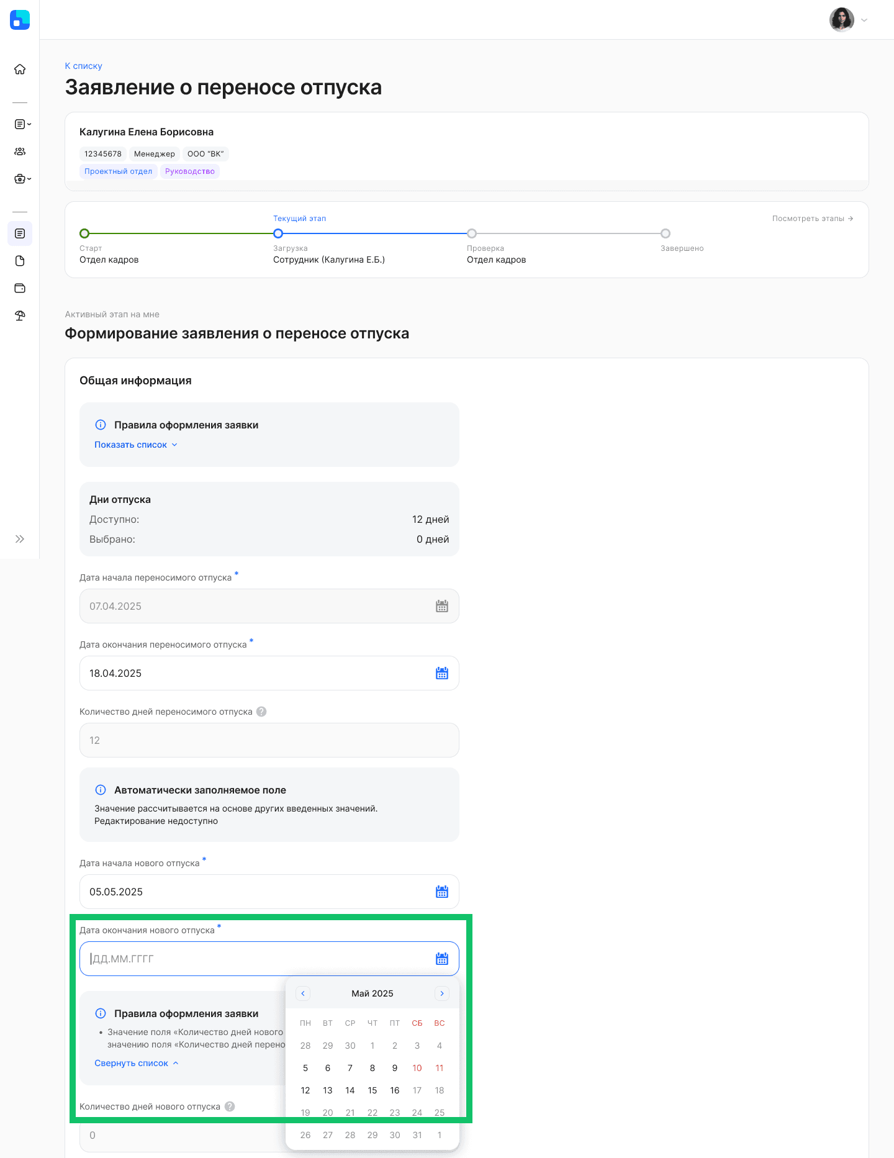Open the employees group icon in sidebar
This screenshot has width=894, height=1158.
click(20, 152)
